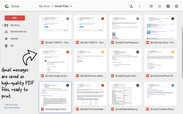Open settings gear icon
The image size is (183, 114).
[176, 6]
